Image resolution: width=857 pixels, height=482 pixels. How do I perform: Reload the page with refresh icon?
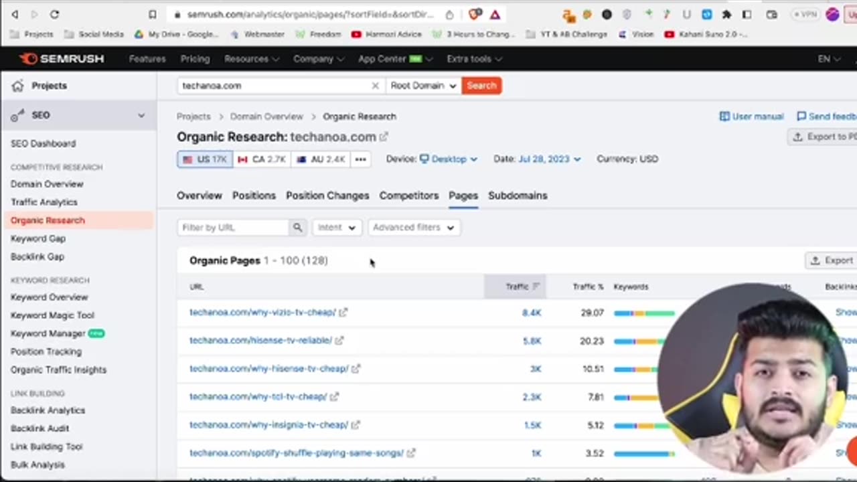pyautogui.click(x=54, y=14)
